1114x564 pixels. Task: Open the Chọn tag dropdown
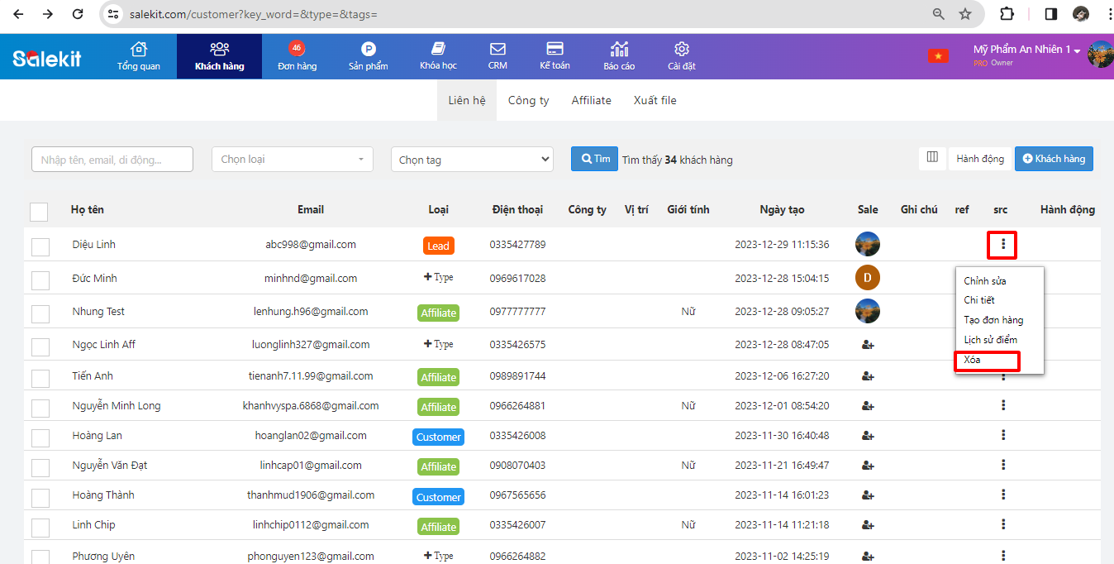coord(472,160)
